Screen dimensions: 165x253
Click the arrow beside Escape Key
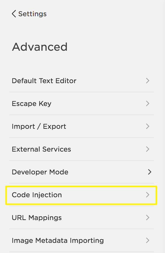[148, 104]
